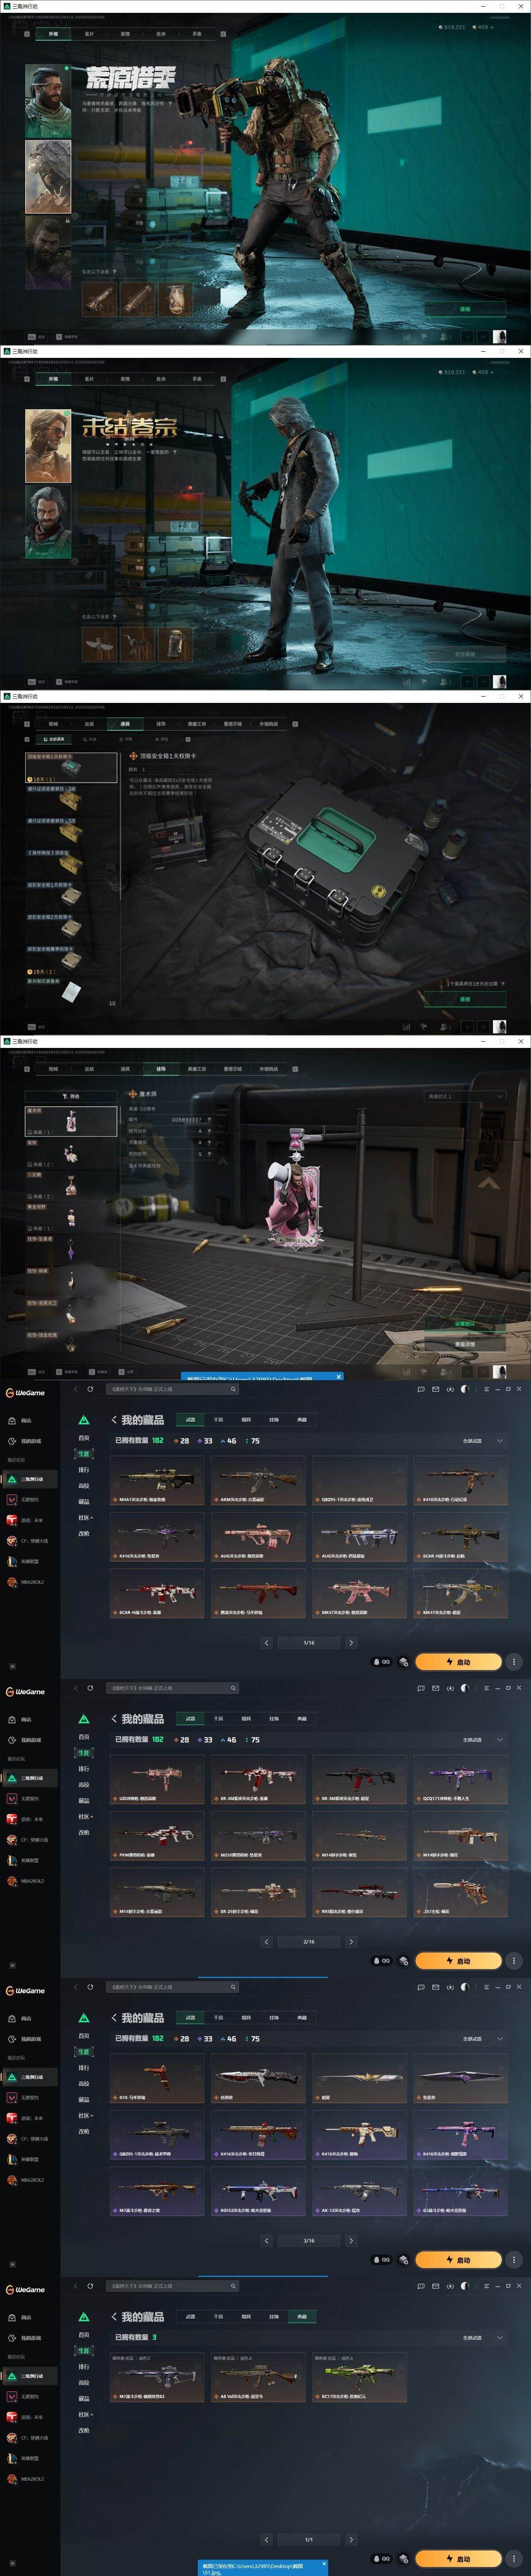Click the refresh icon in the page 1/16 WeGame window
This screenshot has width=531, height=2576.
90,1389
